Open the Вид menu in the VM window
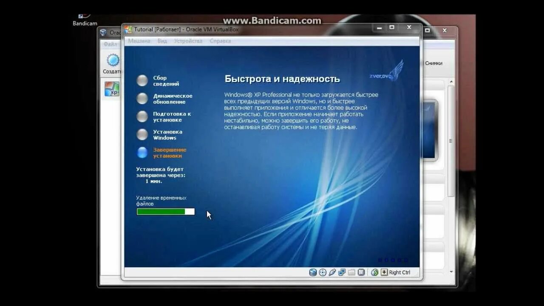The height and width of the screenshot is (306, 544). click(162, 41)
